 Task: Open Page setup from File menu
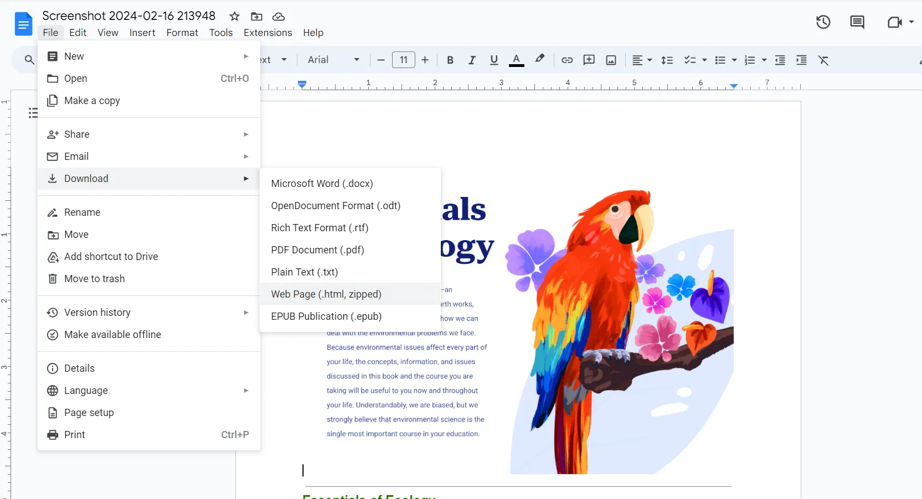88,413
